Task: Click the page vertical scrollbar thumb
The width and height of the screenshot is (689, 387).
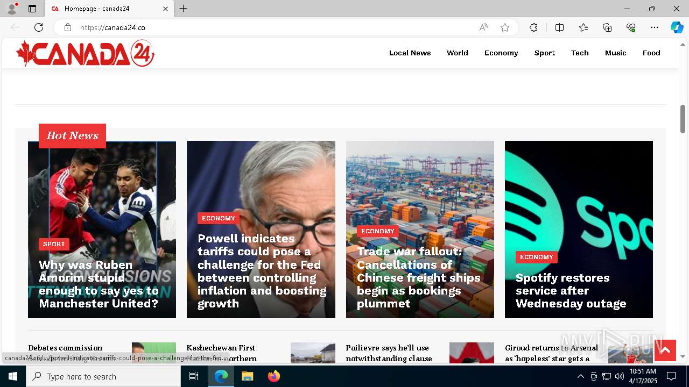Action: coord(683,119)
